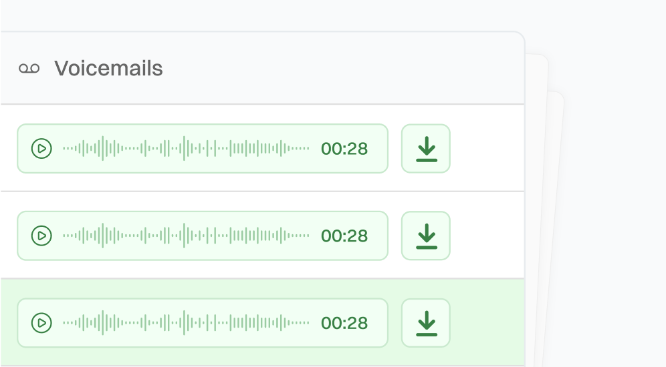Click the voicemail tape icon in the header

[x=29, y=68]
